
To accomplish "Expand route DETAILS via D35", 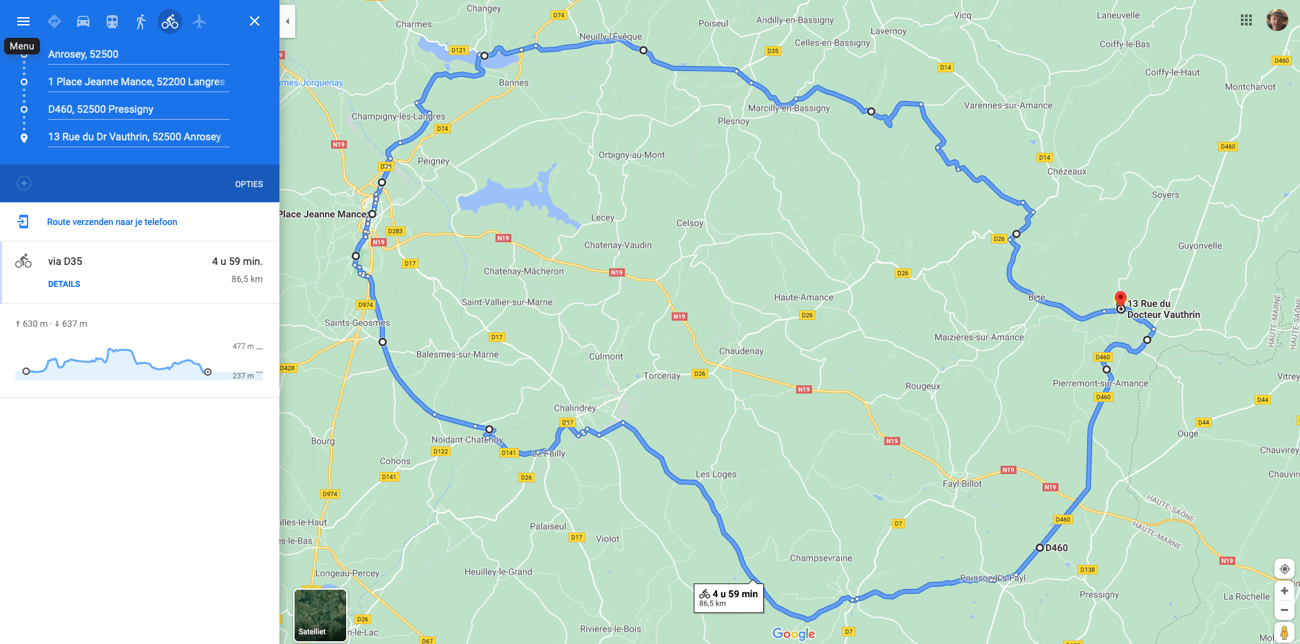I will 64,284.
